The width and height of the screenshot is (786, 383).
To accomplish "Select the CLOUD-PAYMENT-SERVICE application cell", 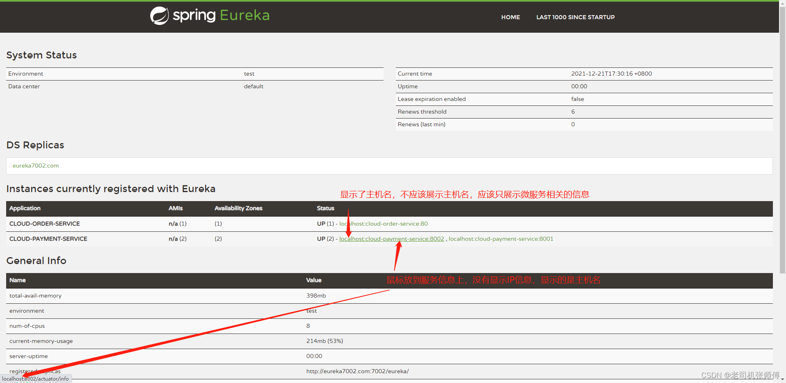I will coord(48,239).
